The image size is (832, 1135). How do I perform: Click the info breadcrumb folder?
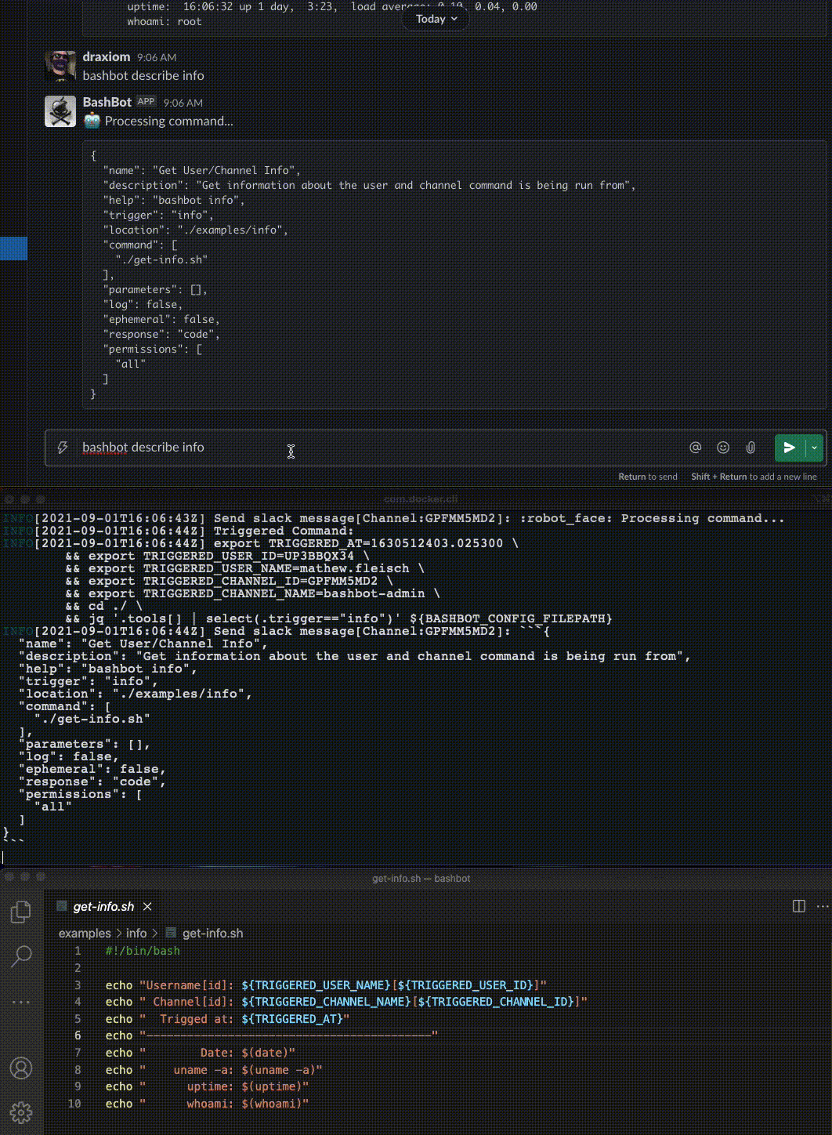pos(136,933)
